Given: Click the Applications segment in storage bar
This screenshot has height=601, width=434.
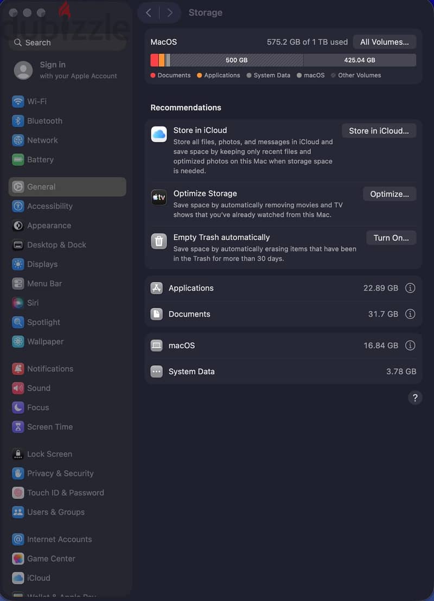Looking at the screenshot, I should click(162, 60).
